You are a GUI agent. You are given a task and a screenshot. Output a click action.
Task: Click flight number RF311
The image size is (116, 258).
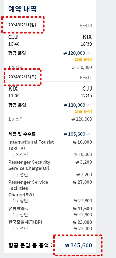[x=86, y=77]
